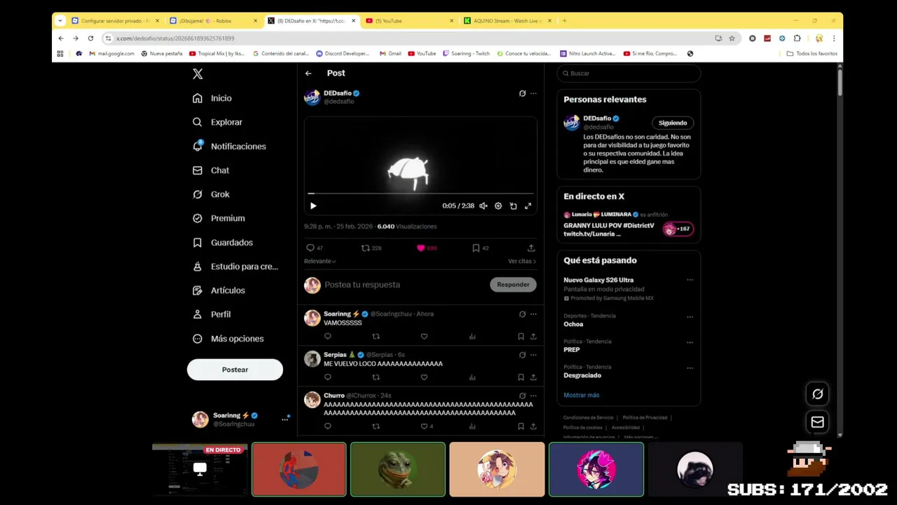
Task: Open Estudio para creadores
Action: pos(235,267)
